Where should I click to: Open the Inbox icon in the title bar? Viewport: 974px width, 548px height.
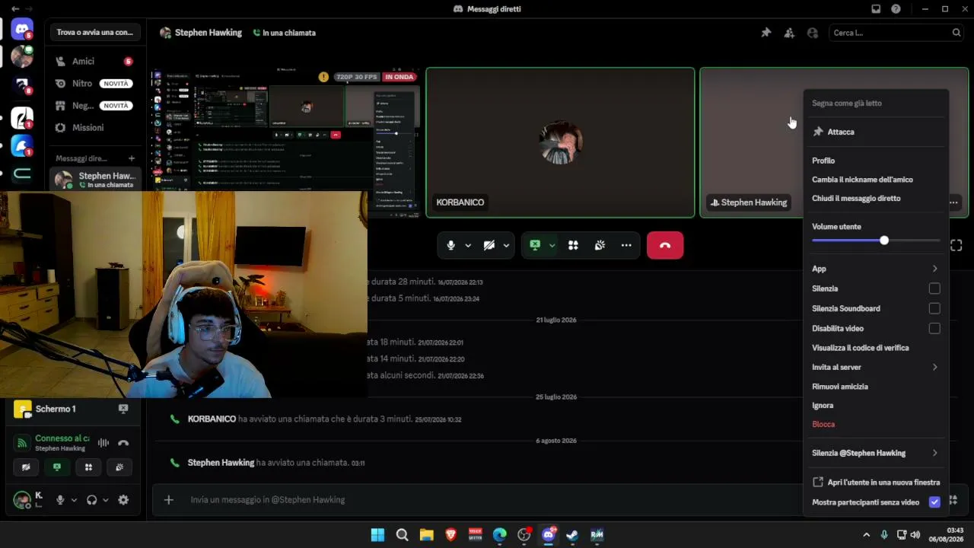click(876, 9)
